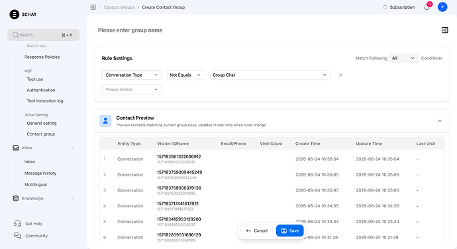Click the Rule Settings heading

[117, 58]
